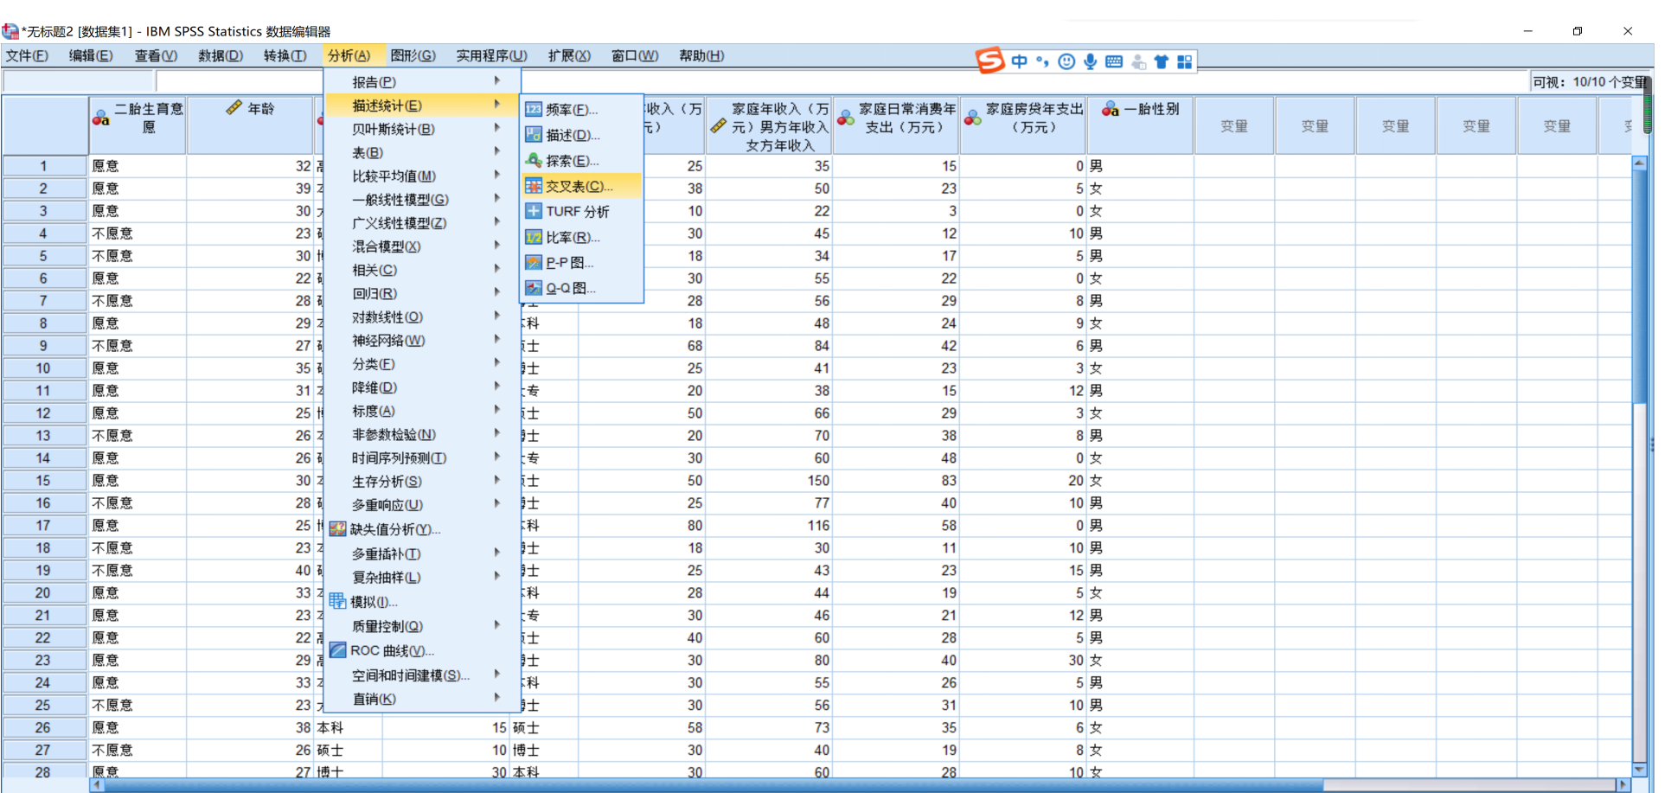Open the 编辑(E) menu

point(91,55)
